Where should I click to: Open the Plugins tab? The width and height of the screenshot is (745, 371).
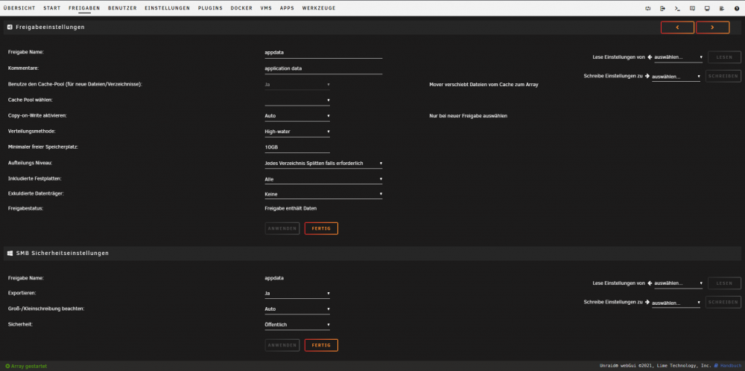click(210, 8)
